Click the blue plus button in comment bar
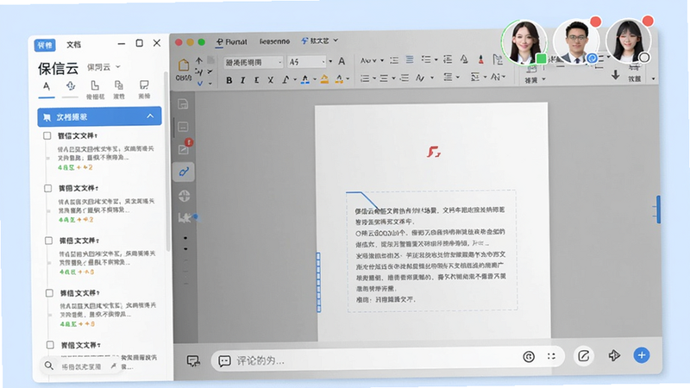This screenshot has width=690, height=388. click(x=641, y=355)
